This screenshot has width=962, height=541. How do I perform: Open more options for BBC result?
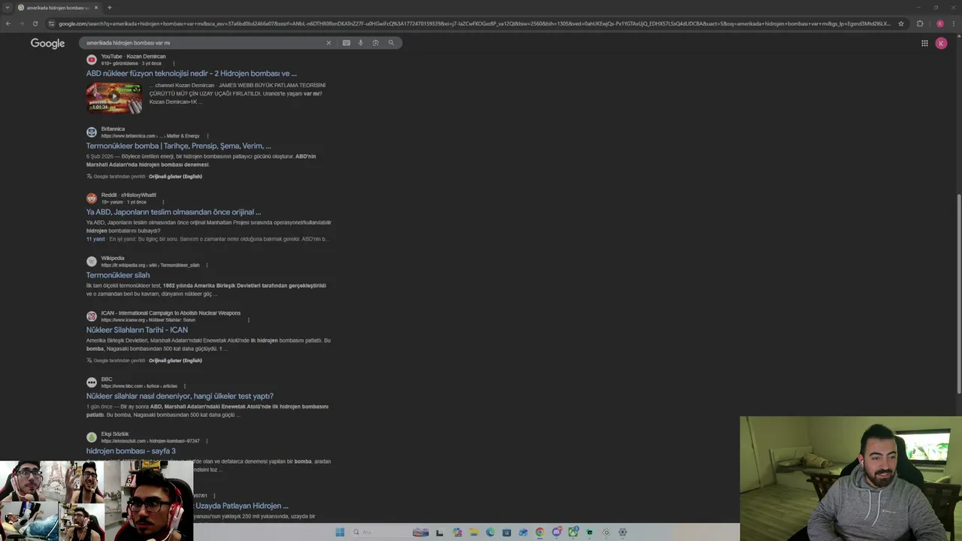click(184, 386)
